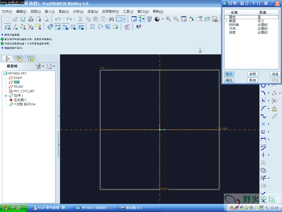Click the Zoom In magnifier icon
The height and width of the screenshot is (212, 282).
pos(168,19)
